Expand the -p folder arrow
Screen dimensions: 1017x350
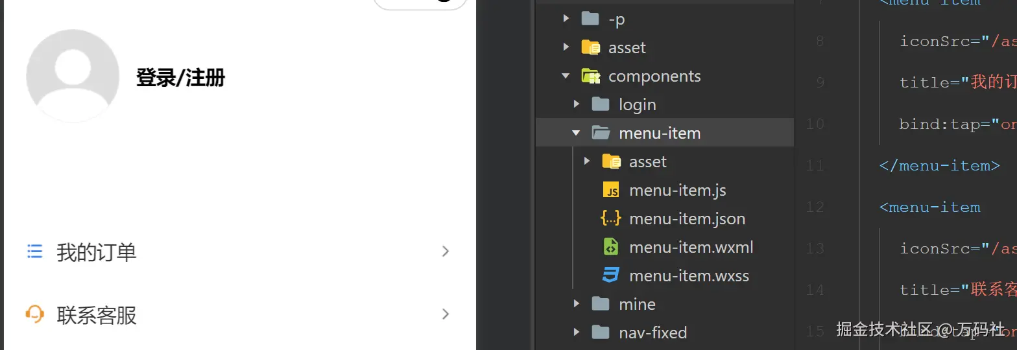(x=566, y=19)
